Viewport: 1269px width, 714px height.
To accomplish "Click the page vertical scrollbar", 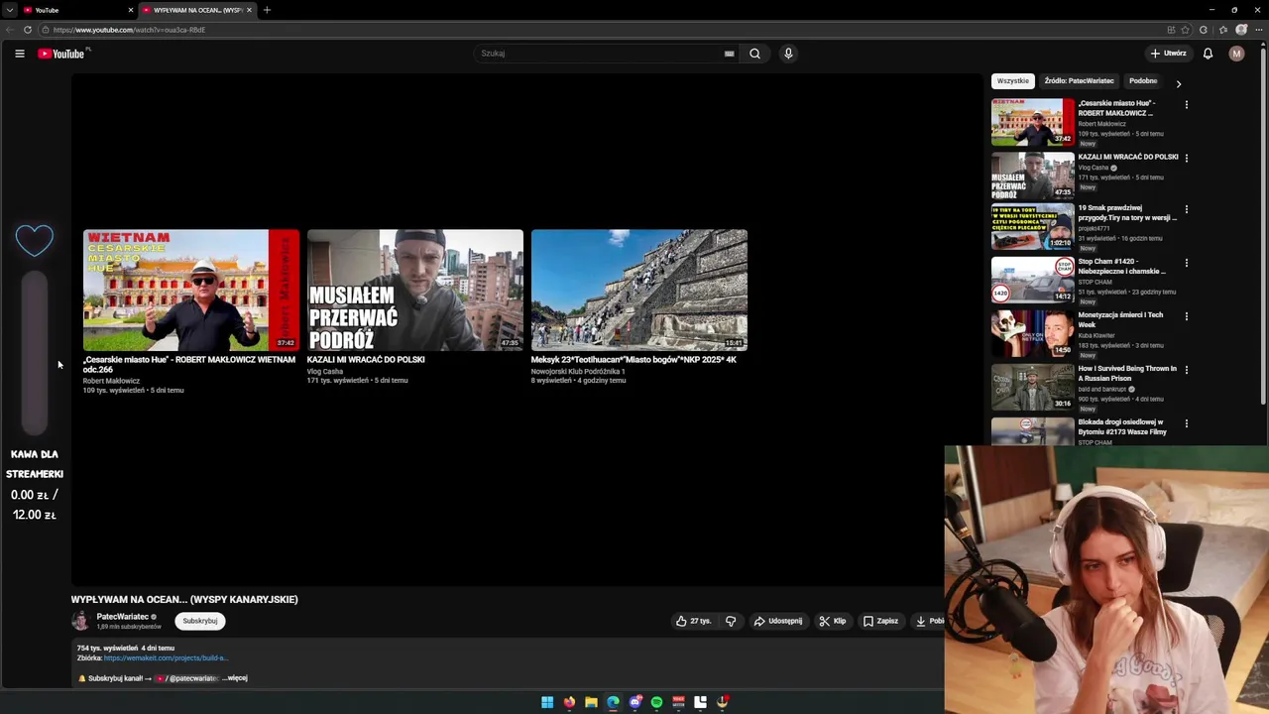I will [1263, 228].
